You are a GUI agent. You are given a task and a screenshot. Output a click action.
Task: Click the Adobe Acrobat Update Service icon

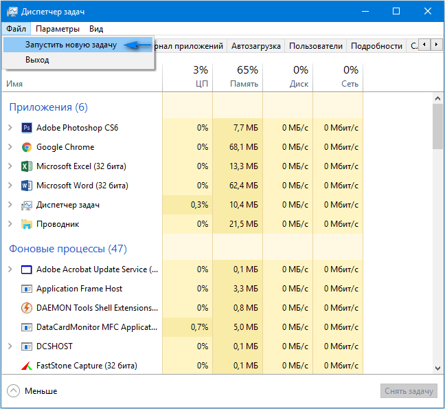[27, 269]
